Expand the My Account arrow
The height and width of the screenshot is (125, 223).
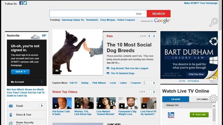click(42, 82)
